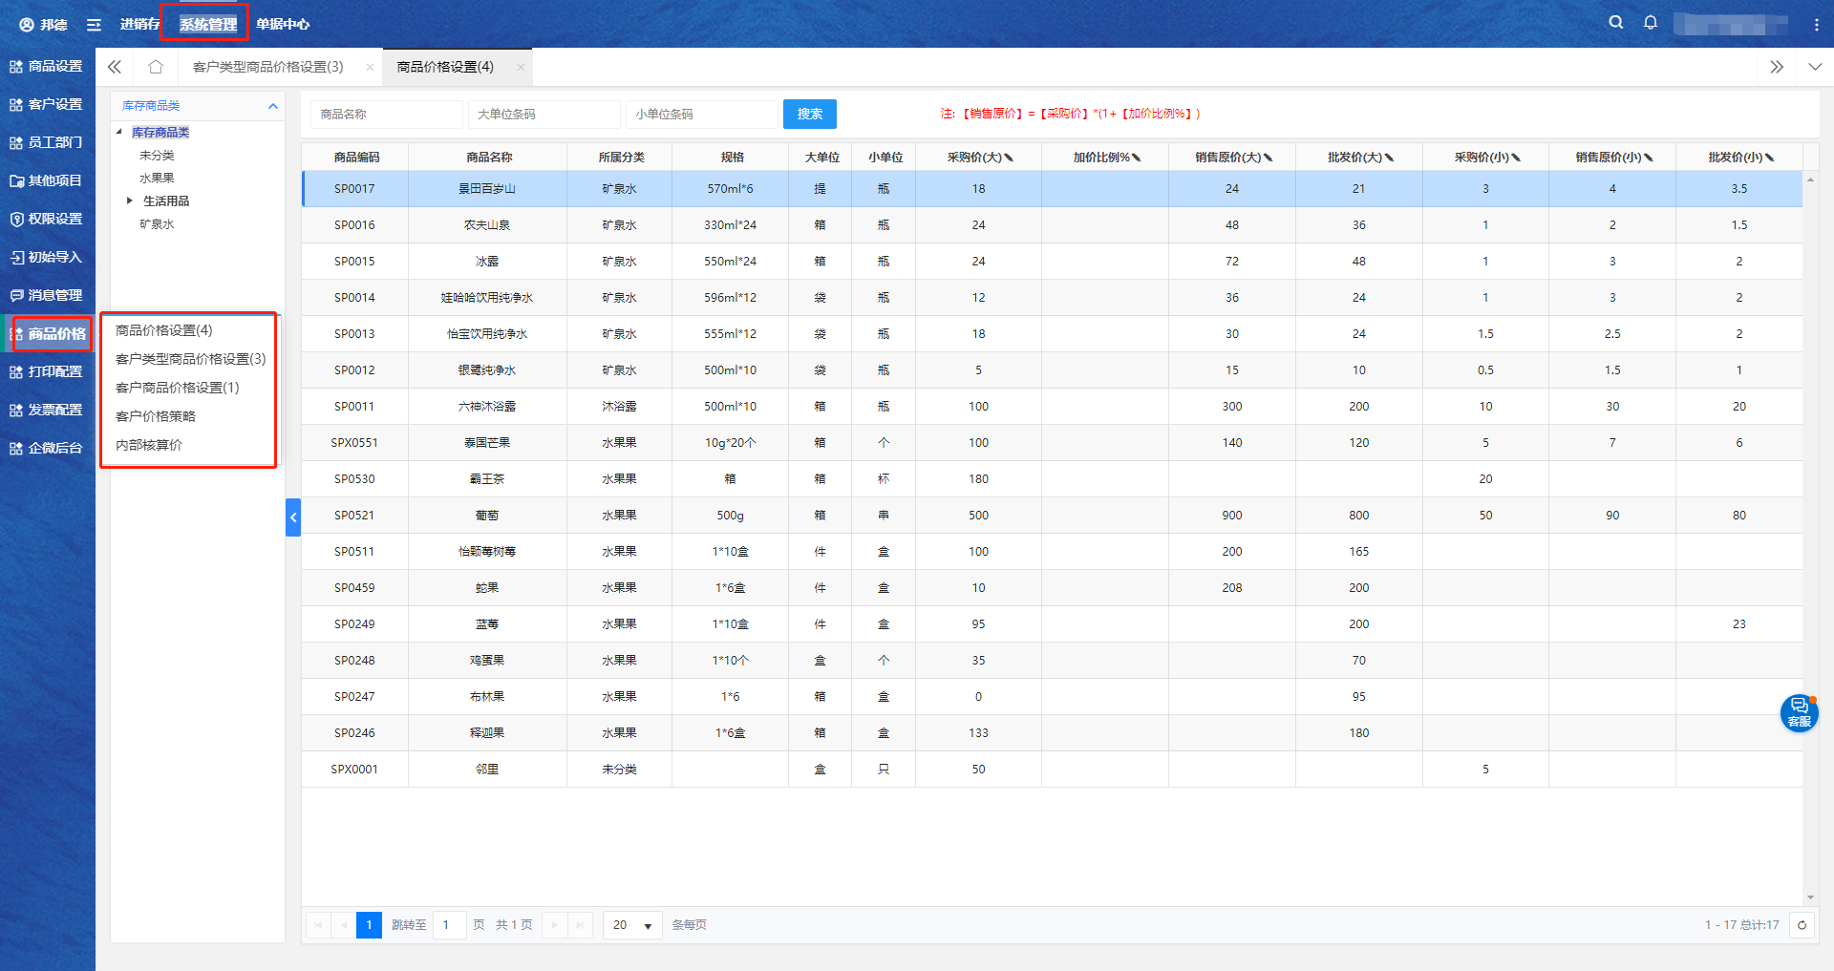This screenshot has height=971, width=1834.
Task: Select the SP0016 农夫山泉 row
Action: point(1052,225)
